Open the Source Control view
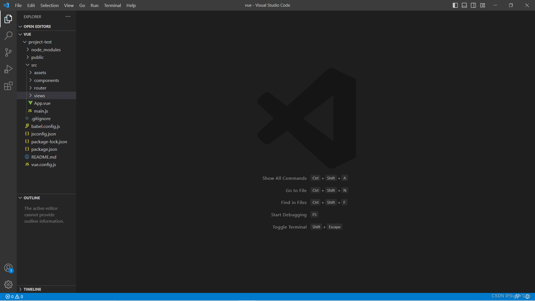This screenshot has width=535, height=301. click(8, 52)
